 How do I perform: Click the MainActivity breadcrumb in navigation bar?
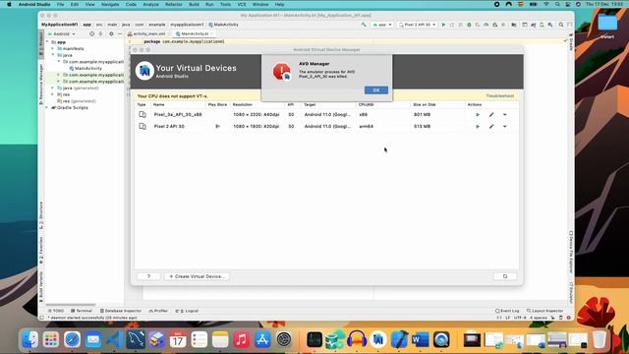click(x=223, y=25)
